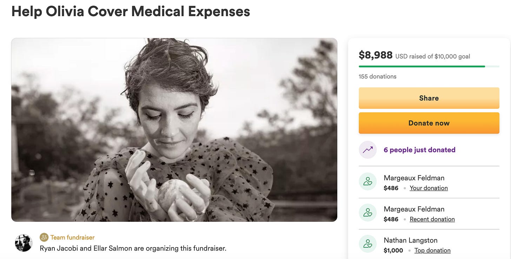The width and height of the screenshot is (511, 259).
Task: Click the donor heart icon next to Nathan Langston
Action: coord(367,244)
